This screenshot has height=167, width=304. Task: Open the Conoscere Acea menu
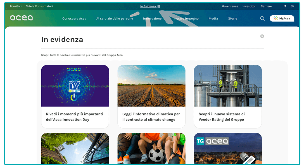point(74,19)
